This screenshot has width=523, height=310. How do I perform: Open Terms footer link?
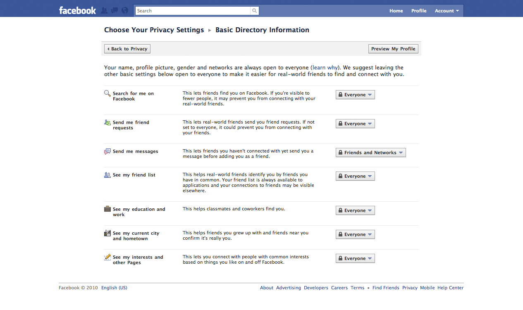(x=358, y=288)
